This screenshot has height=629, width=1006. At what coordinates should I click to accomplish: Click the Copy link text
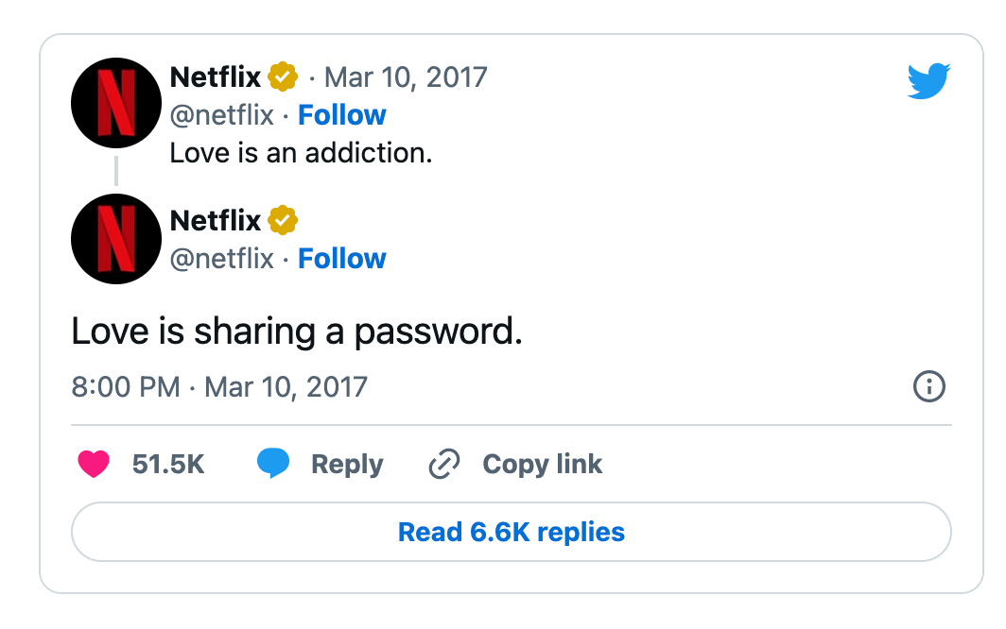point(542,465)
